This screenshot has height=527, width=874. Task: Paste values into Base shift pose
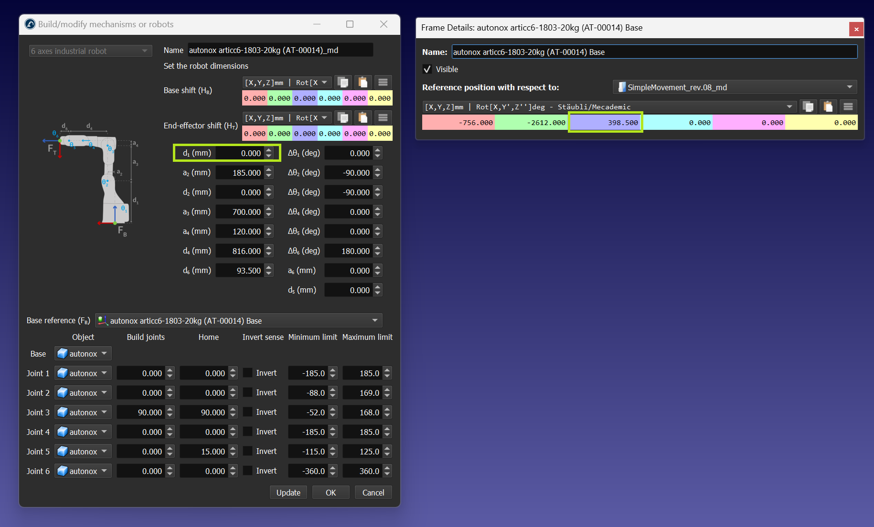tap(363, 82)
